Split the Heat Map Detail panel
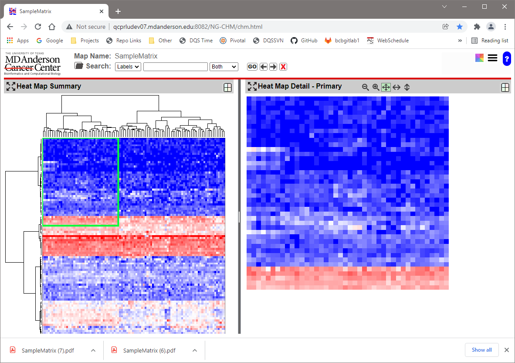515x363 pixels. [x=505, y=87]
